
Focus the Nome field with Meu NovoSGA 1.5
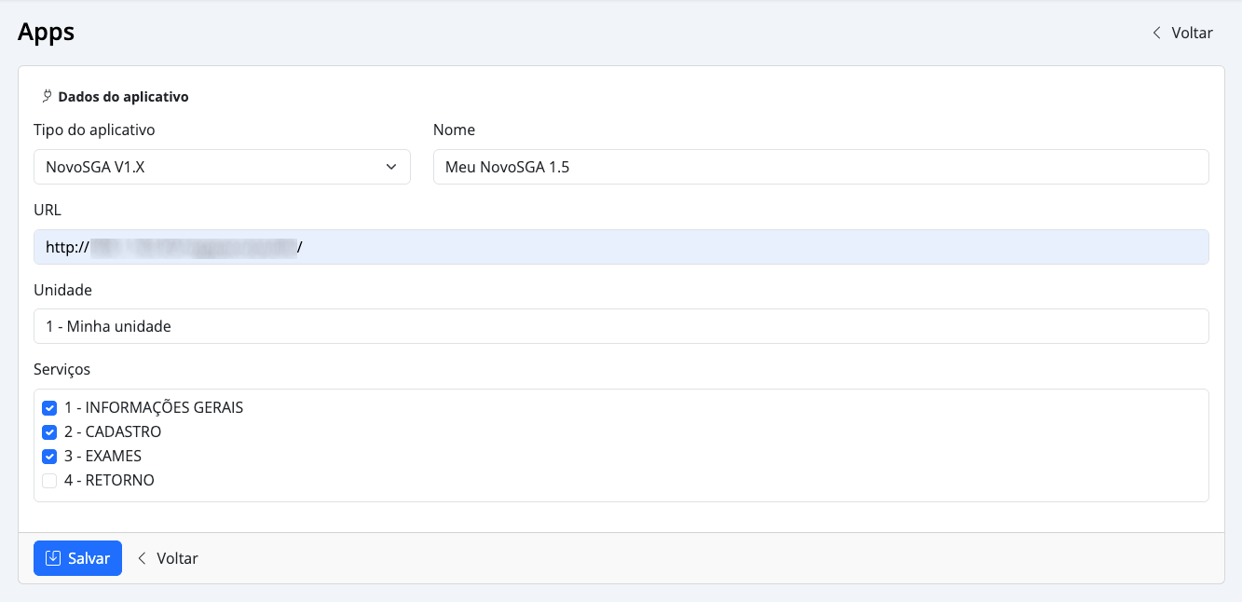click(x=820, y=168)
